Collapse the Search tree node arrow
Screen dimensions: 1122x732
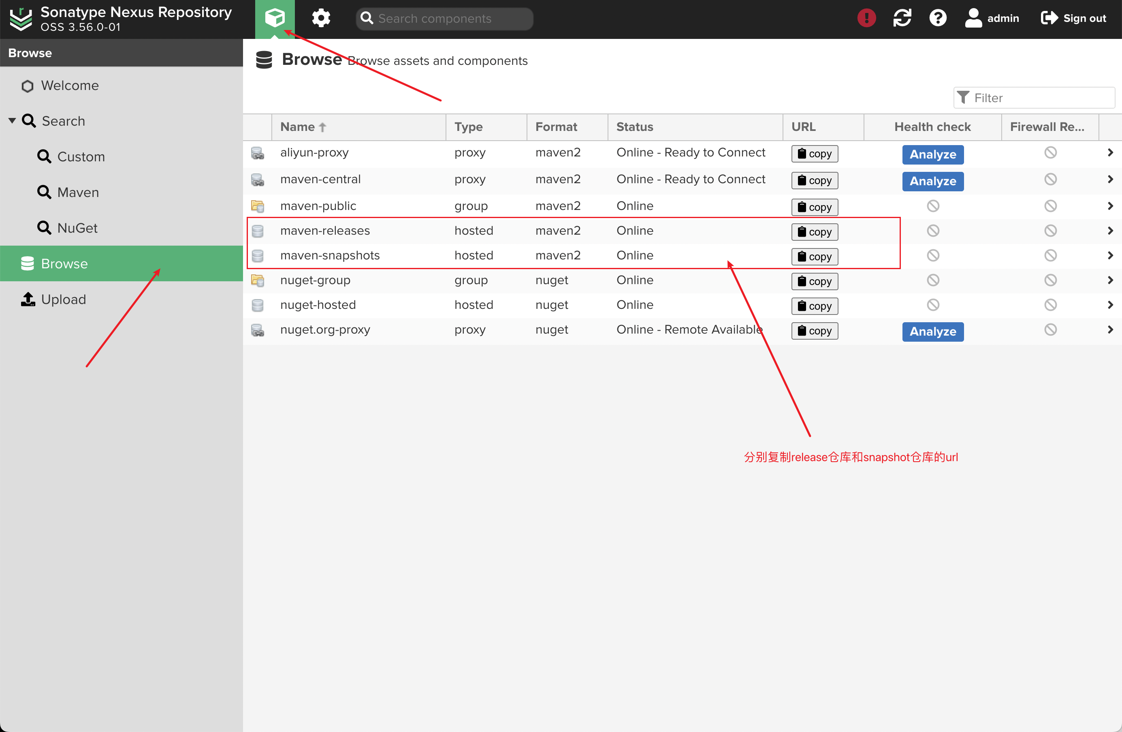[12, 121]
